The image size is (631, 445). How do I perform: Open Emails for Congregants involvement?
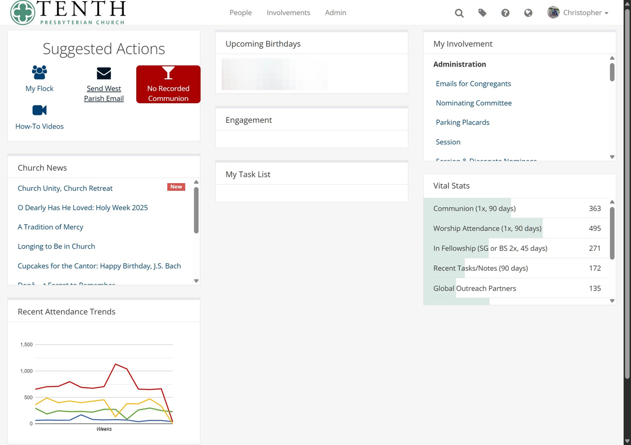[473, 84]
